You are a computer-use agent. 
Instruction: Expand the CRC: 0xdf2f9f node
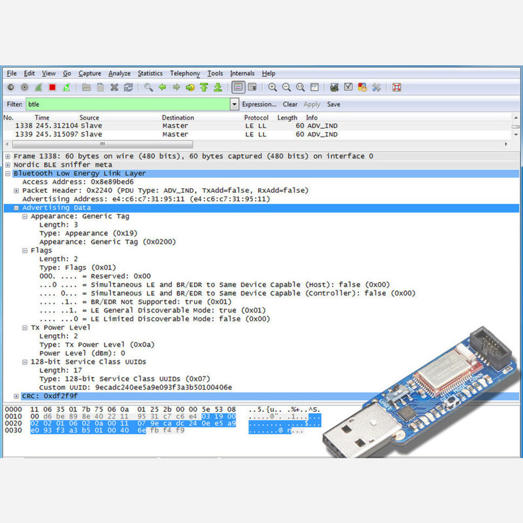(16, 396)
